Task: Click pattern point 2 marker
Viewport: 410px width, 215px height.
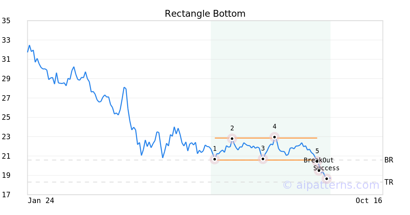Action: pos(232,139)
